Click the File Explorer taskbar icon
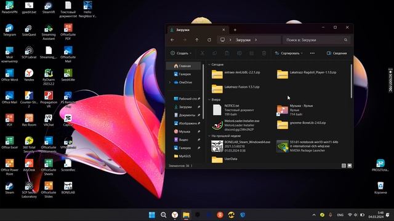The image size is (394, 221). tap(186, 215)
